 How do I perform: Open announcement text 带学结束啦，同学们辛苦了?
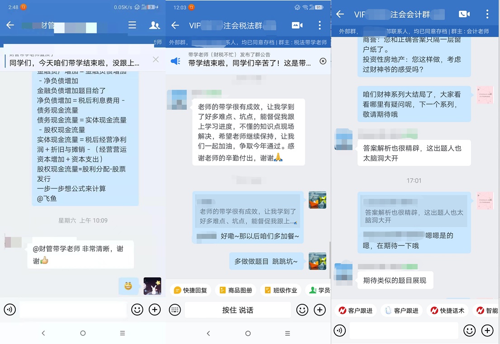[250, 63]
